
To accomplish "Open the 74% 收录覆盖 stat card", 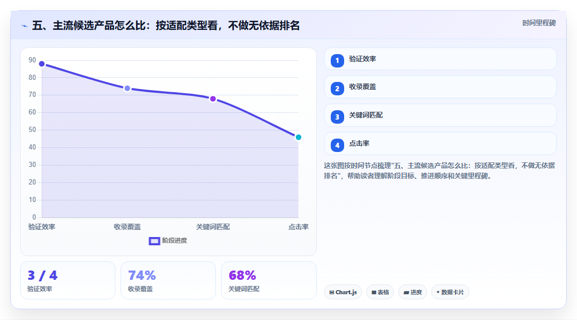I will click(168, 280).
